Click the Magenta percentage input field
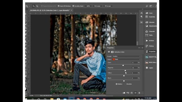Screen dimensions: 182x102 tap(134, 68)
